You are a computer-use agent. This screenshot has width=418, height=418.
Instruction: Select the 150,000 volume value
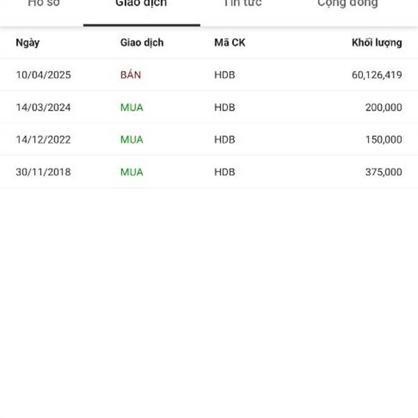coord(384,140)
